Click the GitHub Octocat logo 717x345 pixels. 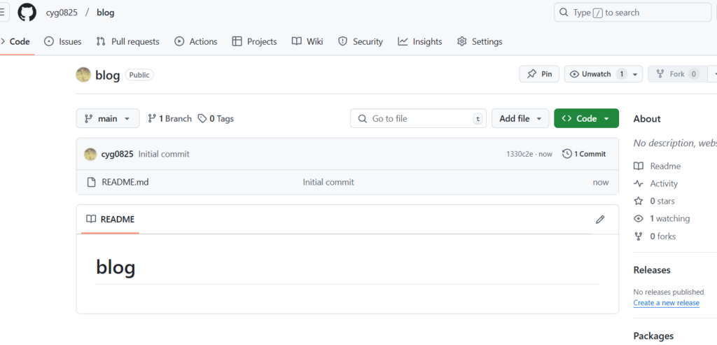(x=27, y=13)
